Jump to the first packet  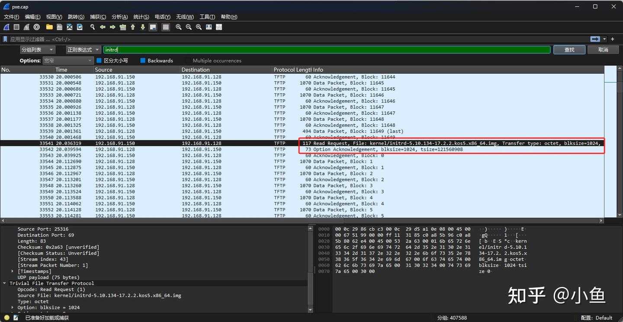pos(133,27)
